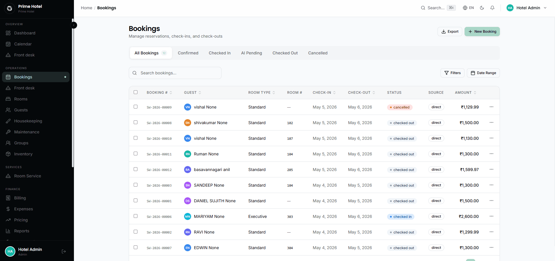Open row actions for basavannagari anil booking

pos(491,170)
